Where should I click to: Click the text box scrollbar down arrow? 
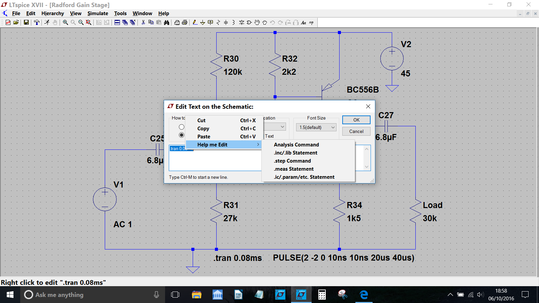coord(367,167)
